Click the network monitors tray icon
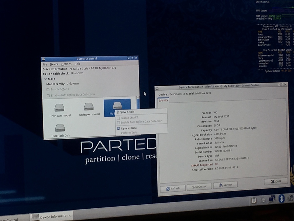This screenshot has height=221, width=294. click(x=272, y=199)
